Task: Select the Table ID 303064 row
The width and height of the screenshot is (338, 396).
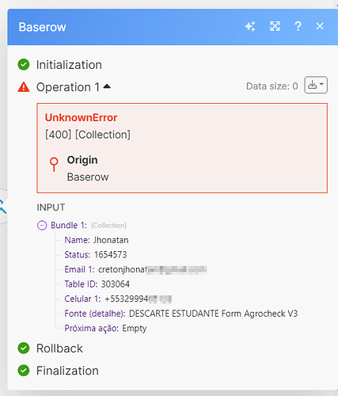Action: pos(97,284)
